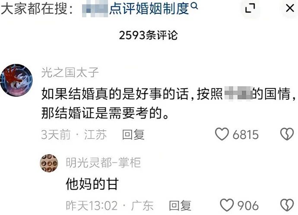Dislike 光之国太子's comment broken heart
This screenshot has width=298, height=215.
[x=287, y=134]
